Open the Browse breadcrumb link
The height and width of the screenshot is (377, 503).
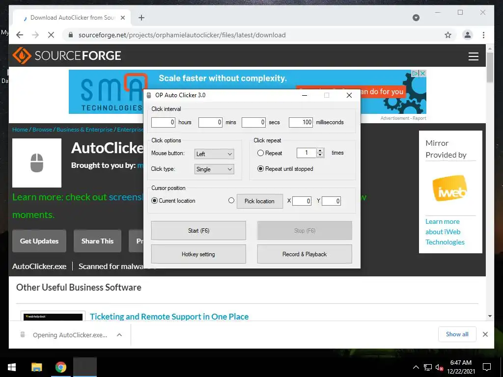(x=42, y=130)
